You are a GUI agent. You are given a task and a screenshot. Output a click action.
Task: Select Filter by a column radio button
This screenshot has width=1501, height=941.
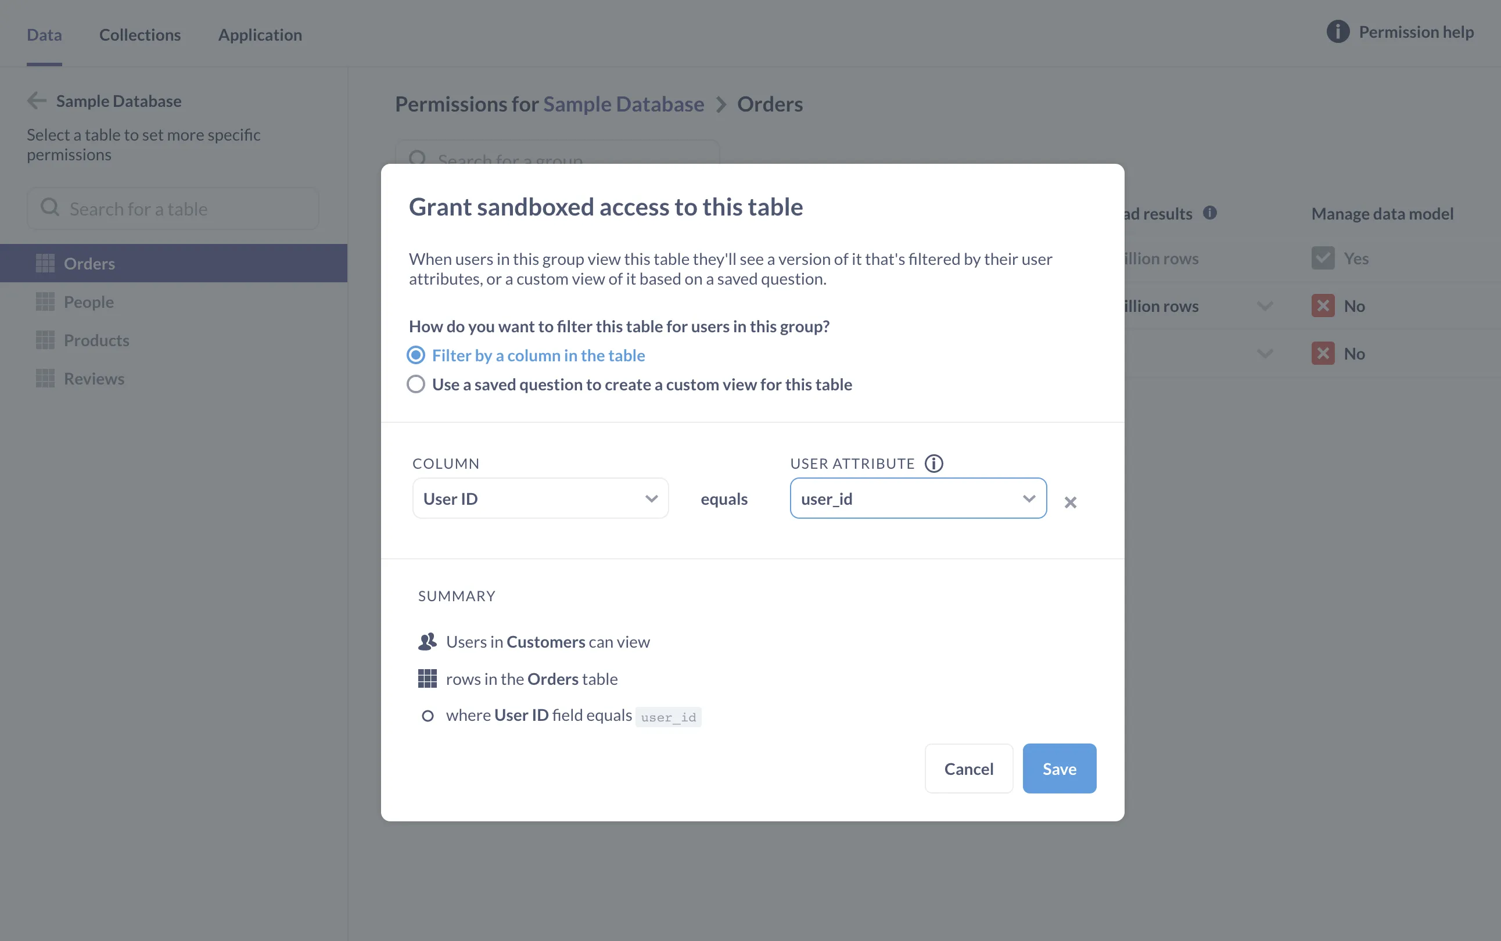coord(416,354)
